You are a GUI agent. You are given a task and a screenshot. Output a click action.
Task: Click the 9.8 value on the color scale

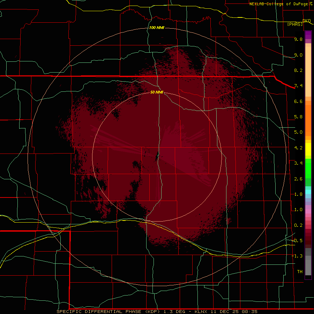[x=298, y=39]
